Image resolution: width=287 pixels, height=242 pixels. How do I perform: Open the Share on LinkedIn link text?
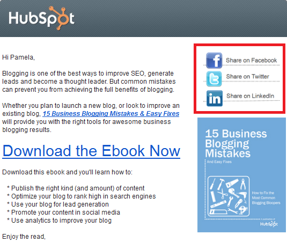point(250,96)
